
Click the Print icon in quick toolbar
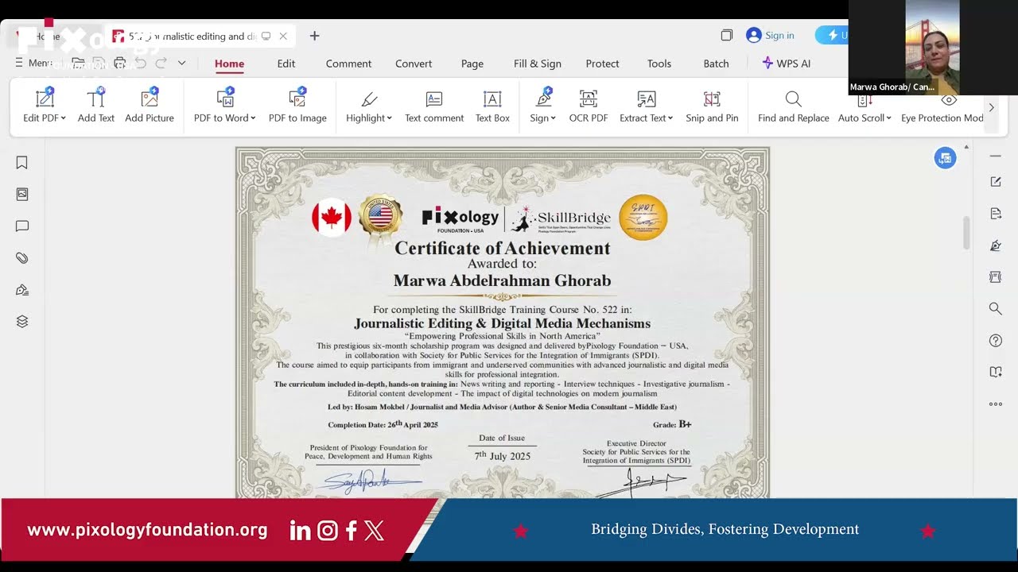pyautogui.click(x=119, y=63)
